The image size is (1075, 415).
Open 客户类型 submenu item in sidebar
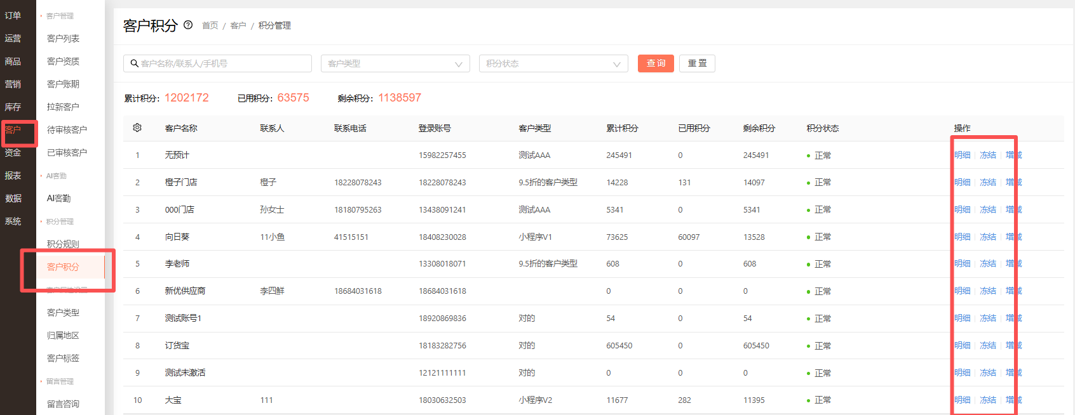coord(63,312)
